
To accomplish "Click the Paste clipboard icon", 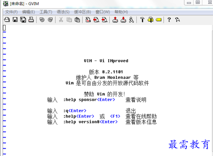I will coord(77,20).
